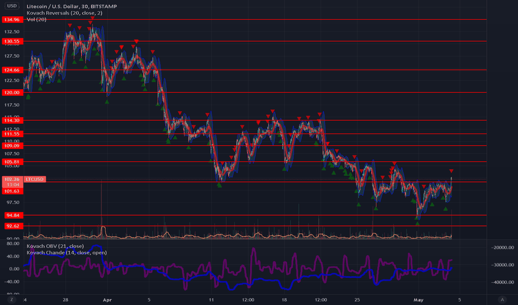
Task: Select the 94.84 horizontal line label
Action: [x=13, y=215]
